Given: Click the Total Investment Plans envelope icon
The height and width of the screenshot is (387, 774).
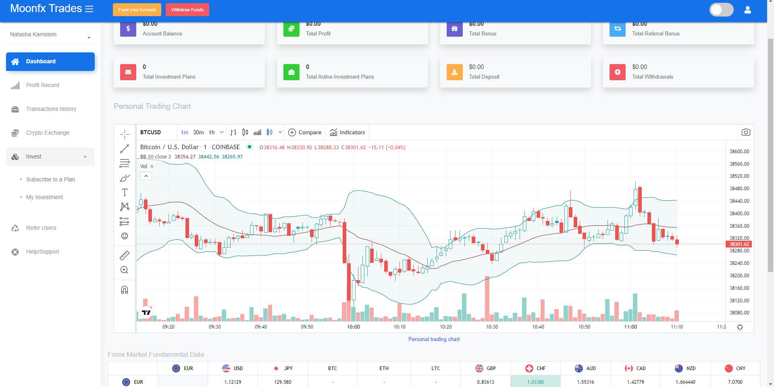Looking at the screenshot, I should (128, 72).
